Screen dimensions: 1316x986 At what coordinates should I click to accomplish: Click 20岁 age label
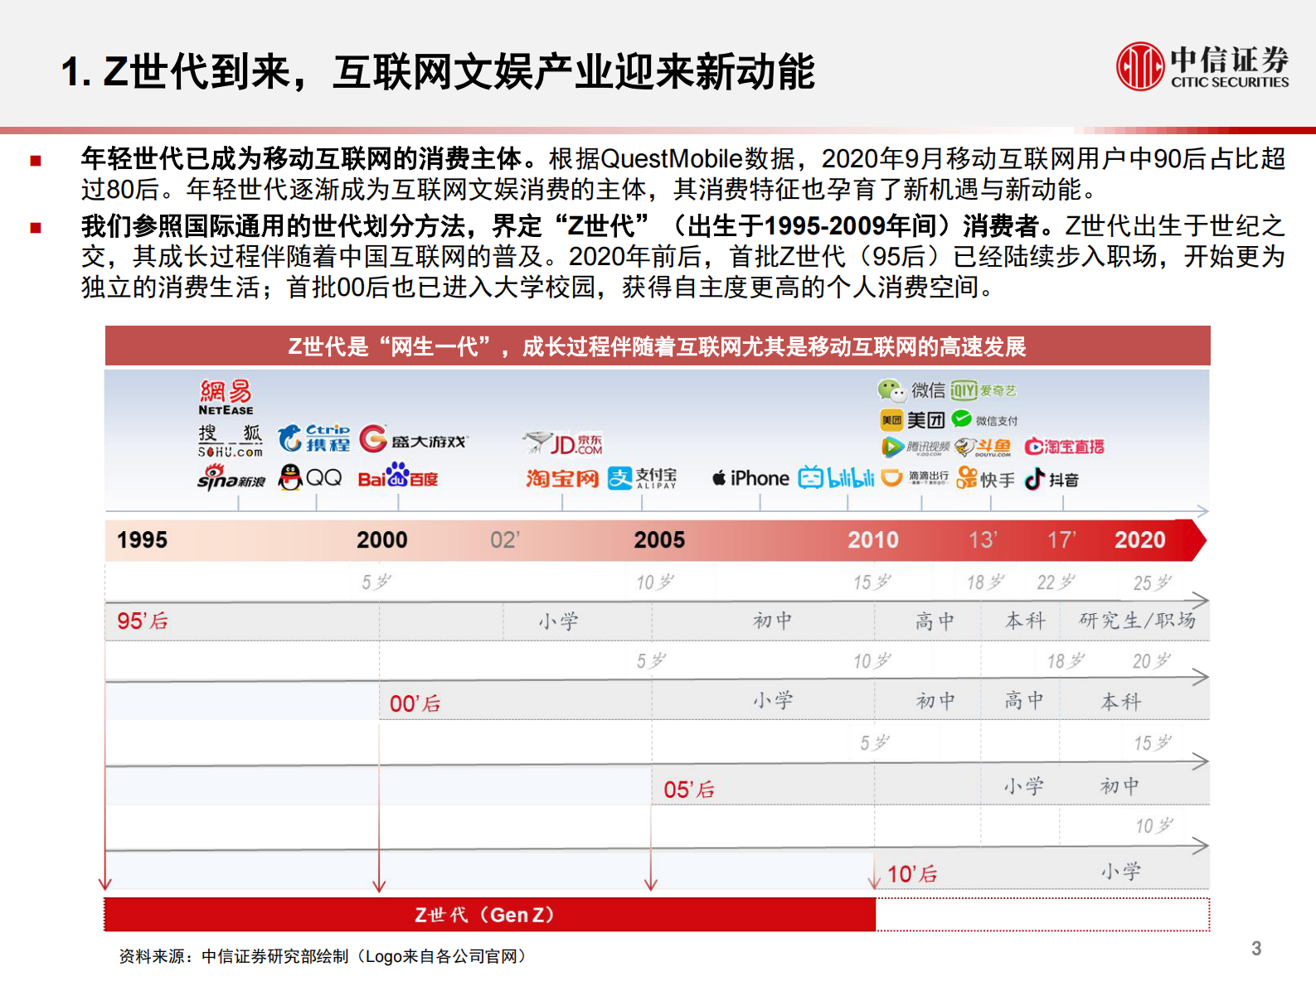[1152, 661]
